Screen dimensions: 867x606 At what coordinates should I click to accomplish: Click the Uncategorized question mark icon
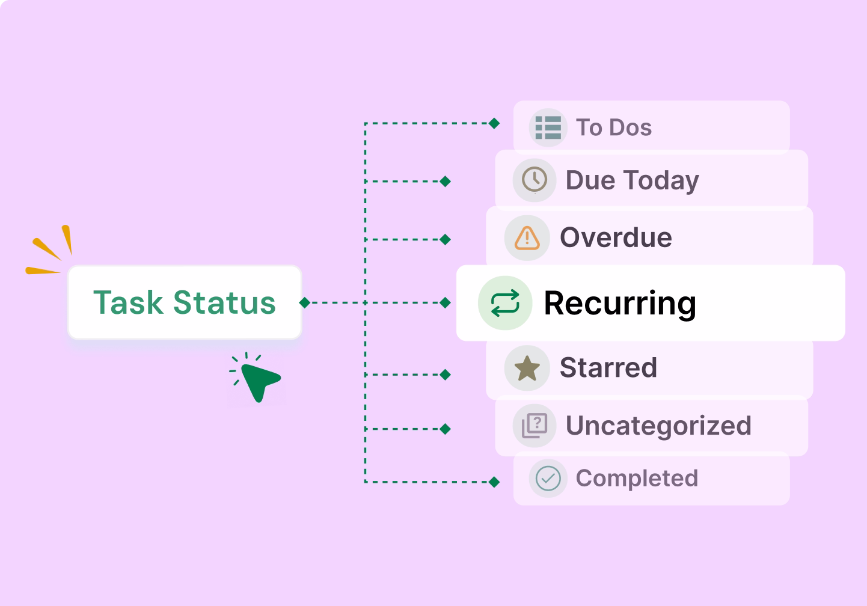click(x=534, y=426)
